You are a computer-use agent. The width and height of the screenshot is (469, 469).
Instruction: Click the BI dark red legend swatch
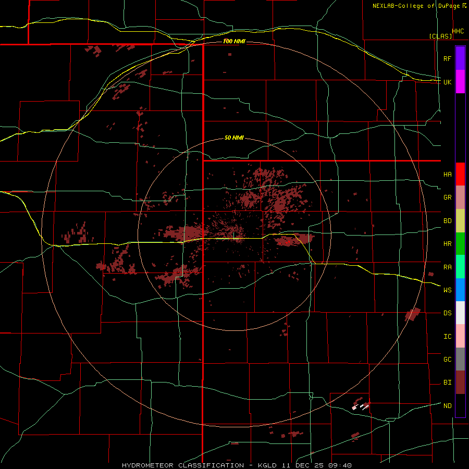pyautogui.click(x=460, y=382)
